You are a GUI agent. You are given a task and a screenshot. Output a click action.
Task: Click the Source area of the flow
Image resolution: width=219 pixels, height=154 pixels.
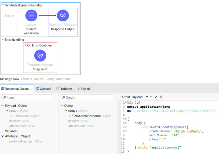(x=9, y=16)
